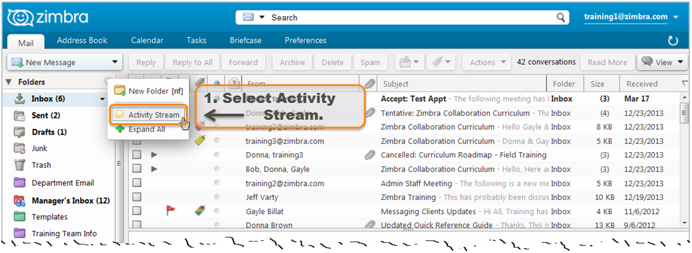Switch to the Calendar tab
Viewport: 692px width, 253px height.
(x=147, y=40)
